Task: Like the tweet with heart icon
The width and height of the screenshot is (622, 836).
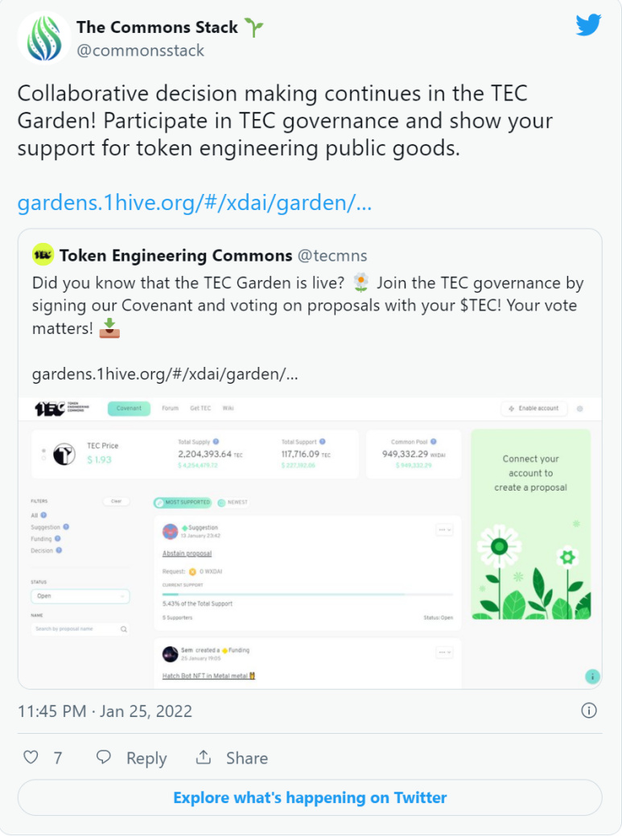Action: coord(31,757)
